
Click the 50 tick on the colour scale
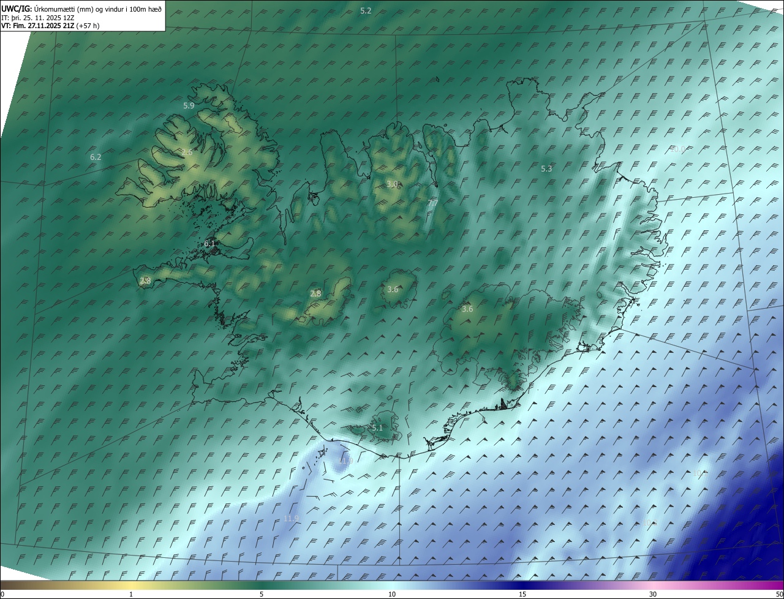(779, 594)
